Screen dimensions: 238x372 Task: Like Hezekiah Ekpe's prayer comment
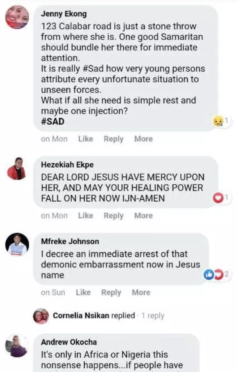click(x=86, y=216)
